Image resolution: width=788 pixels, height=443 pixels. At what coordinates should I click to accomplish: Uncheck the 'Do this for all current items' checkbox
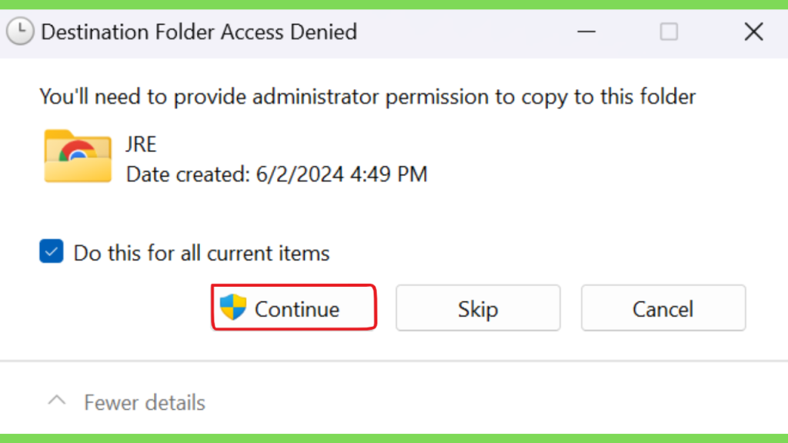point(52,251)
